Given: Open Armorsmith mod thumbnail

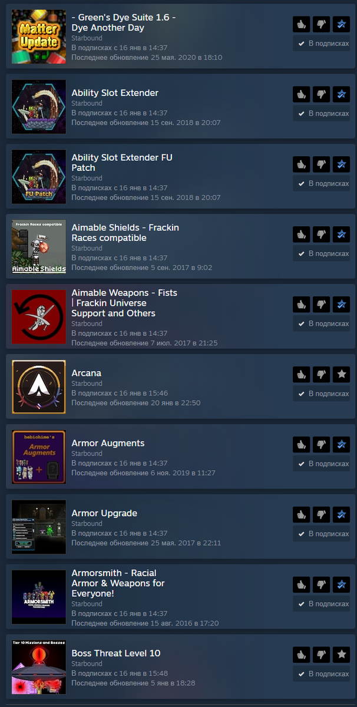Looking at the screenshot, I should (39, 597).
